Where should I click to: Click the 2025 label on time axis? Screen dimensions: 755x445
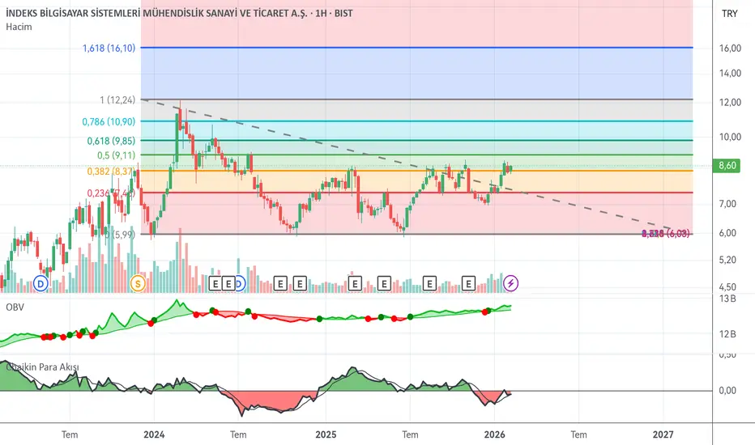(326, 434)
